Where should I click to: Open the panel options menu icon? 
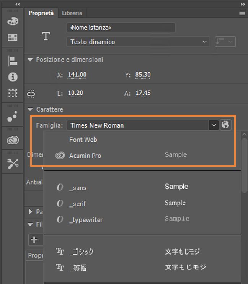(x=242, y=13)
